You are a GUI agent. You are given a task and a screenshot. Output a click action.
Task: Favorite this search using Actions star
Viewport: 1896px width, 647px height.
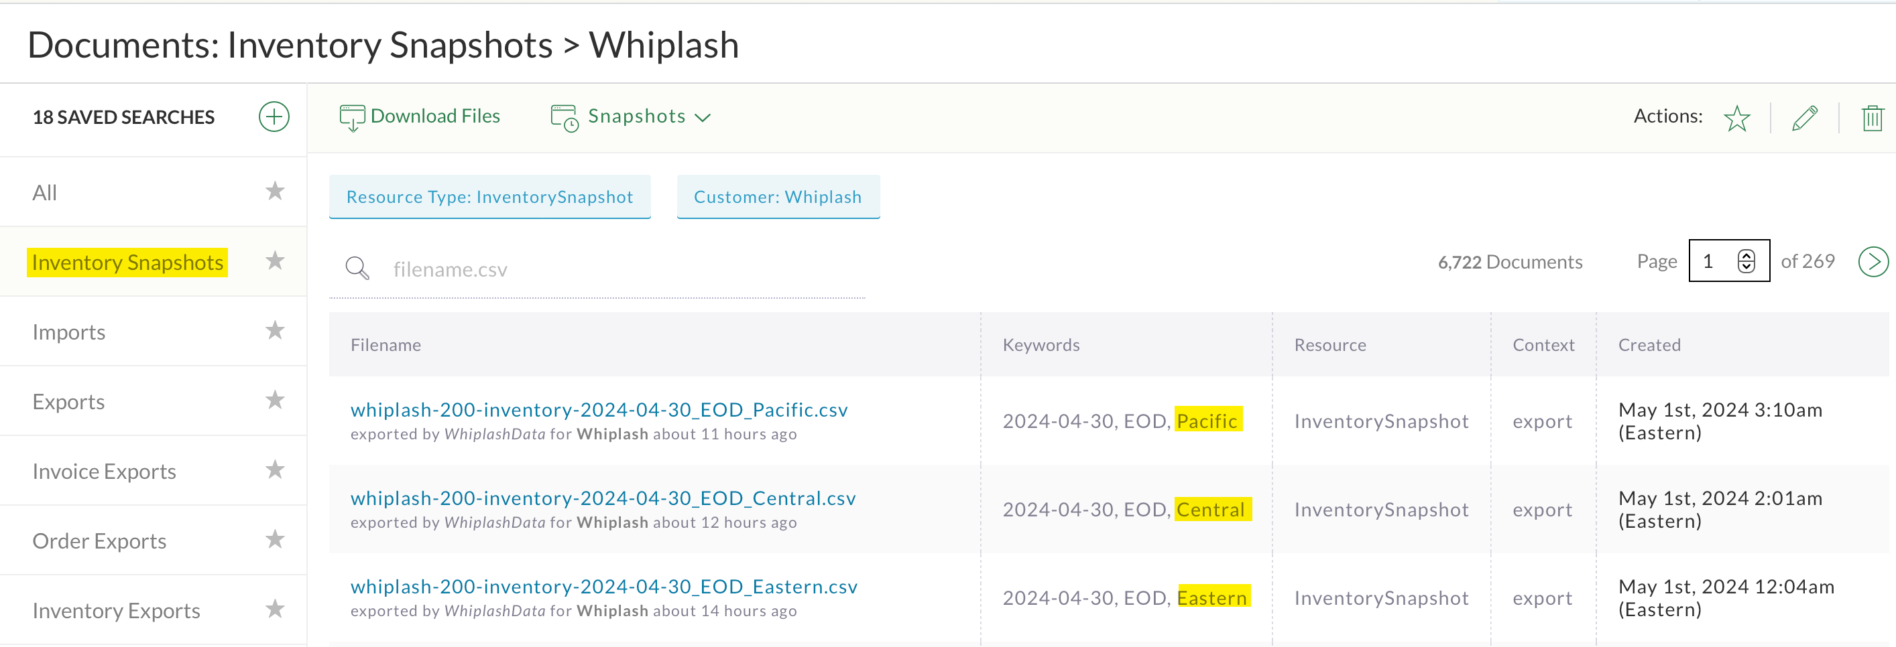coord(1737,118)
